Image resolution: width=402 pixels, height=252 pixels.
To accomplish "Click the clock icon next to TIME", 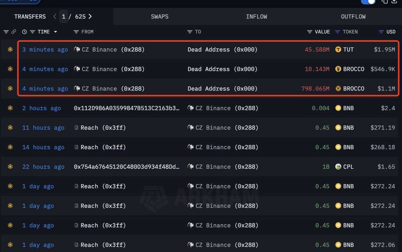I will point(24,32).
